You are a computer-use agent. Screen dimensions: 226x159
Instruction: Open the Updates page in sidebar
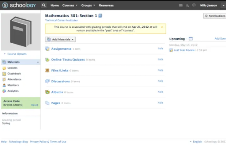12,68
